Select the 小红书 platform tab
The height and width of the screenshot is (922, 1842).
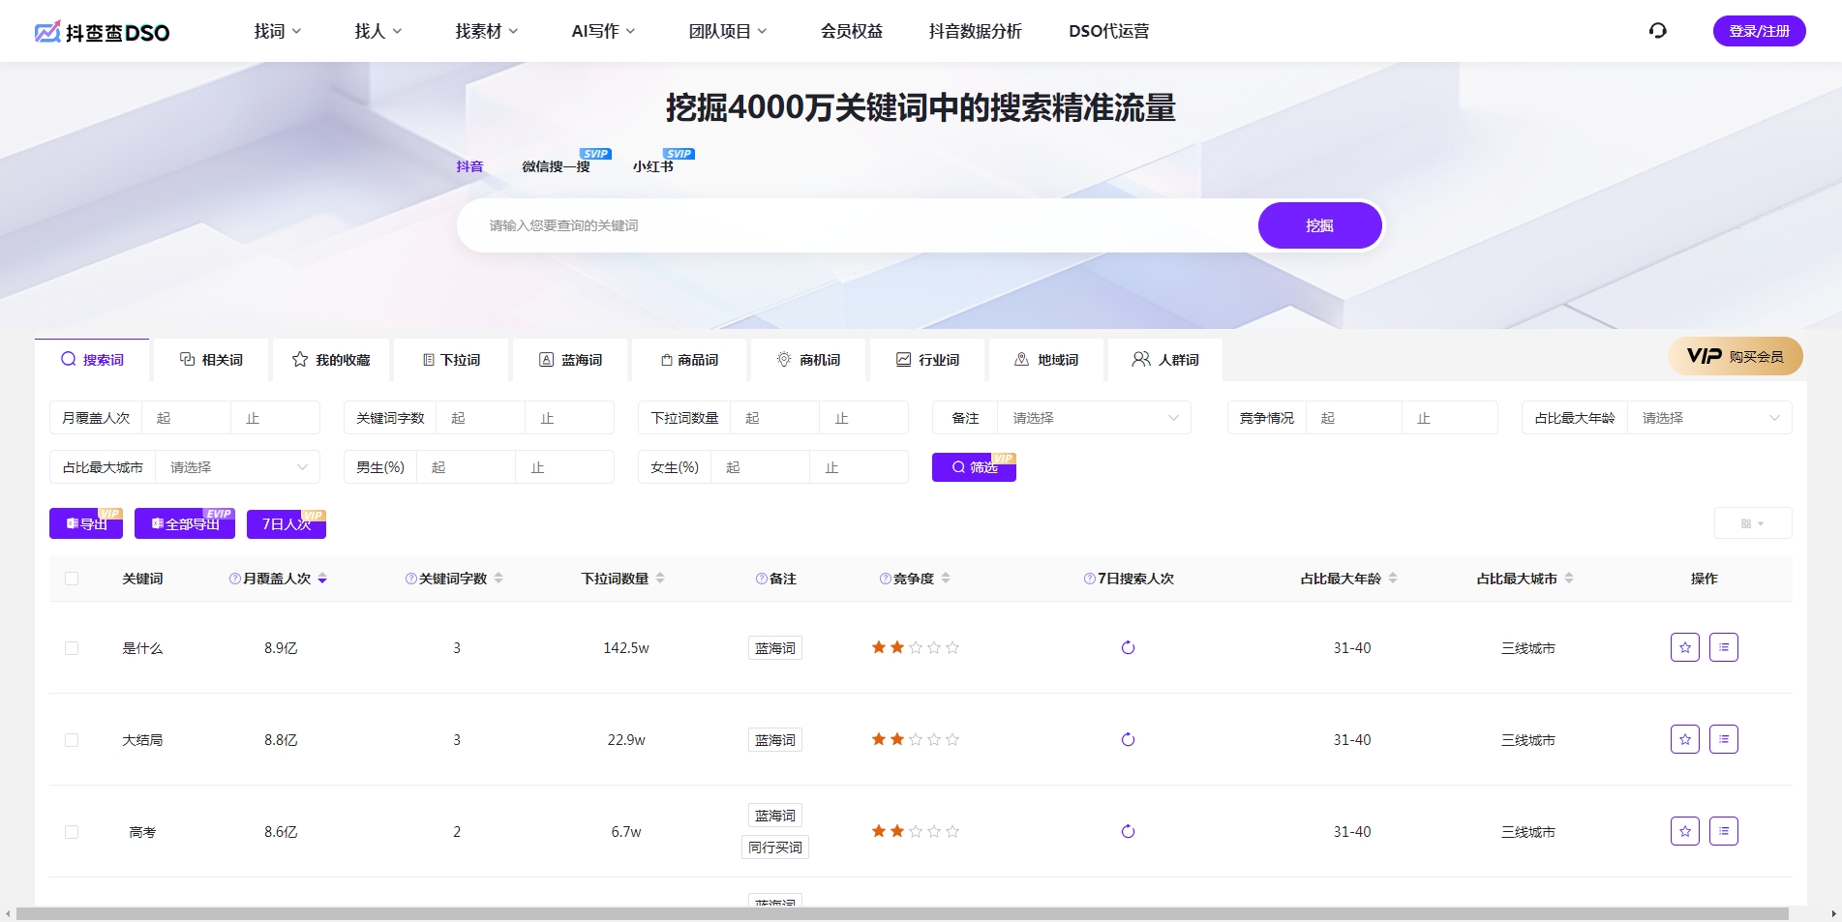click(653, 166)
